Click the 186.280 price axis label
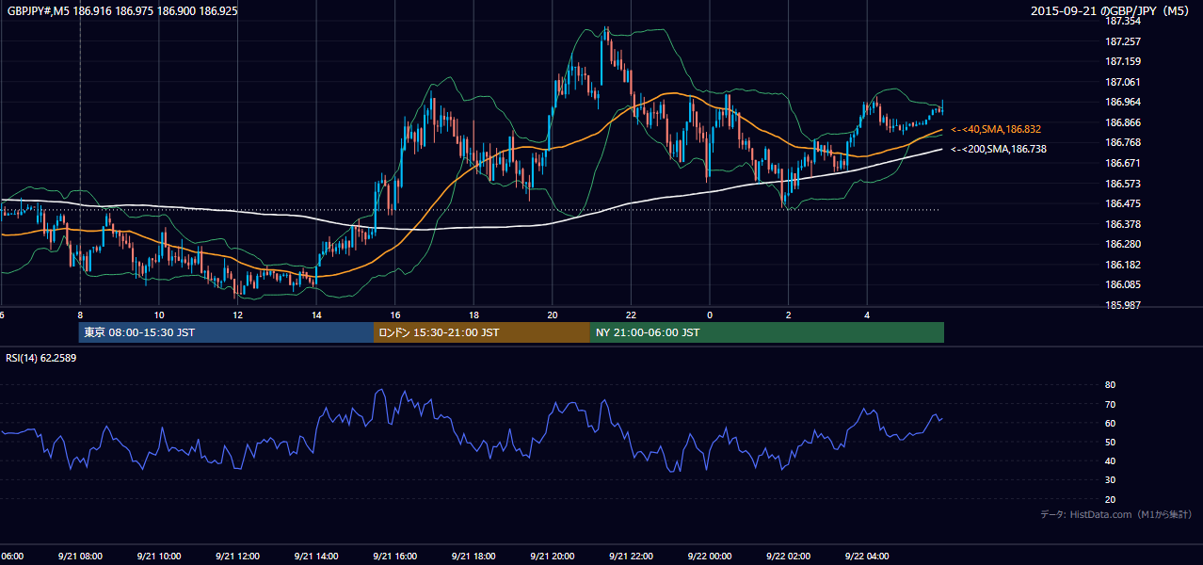Image resolution: width=1203 pixels, height=565 pixels. click(x=1123, y=244)
